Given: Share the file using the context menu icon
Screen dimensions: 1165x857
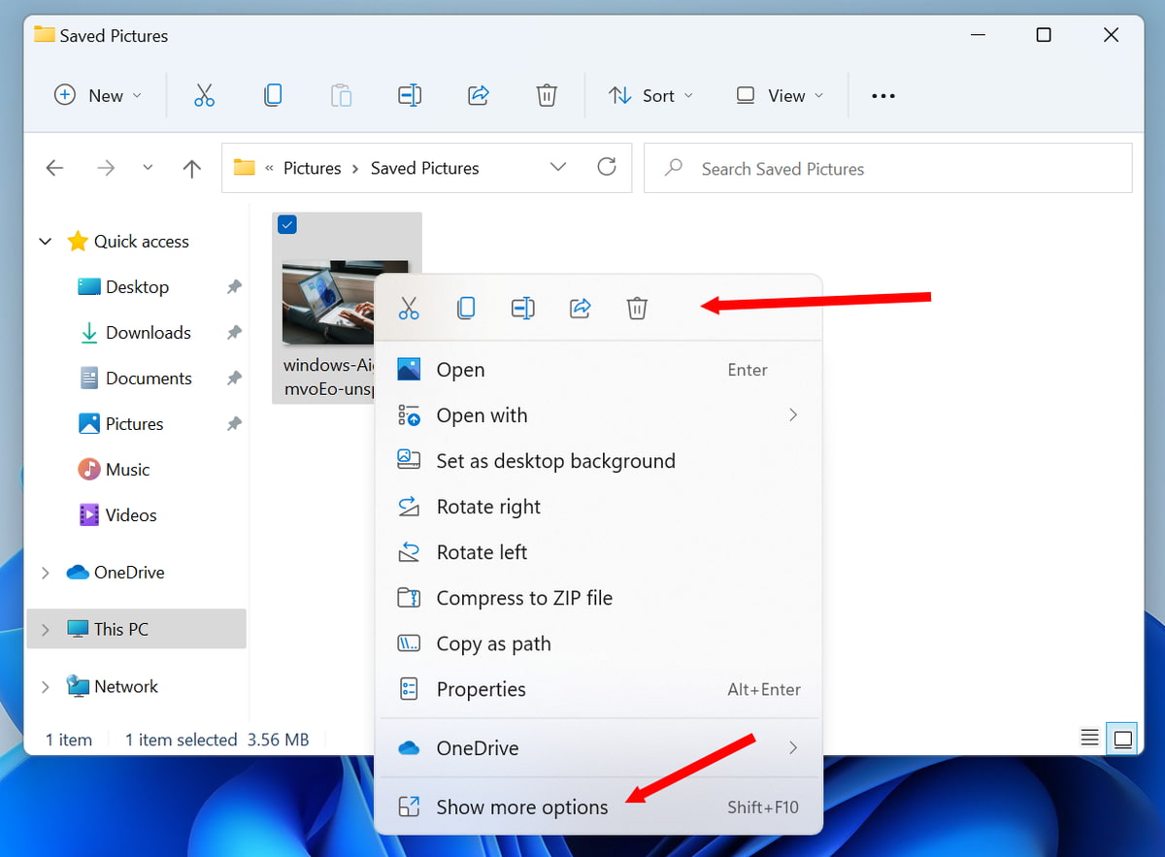Looking at the screenshot, I should 581,309.
